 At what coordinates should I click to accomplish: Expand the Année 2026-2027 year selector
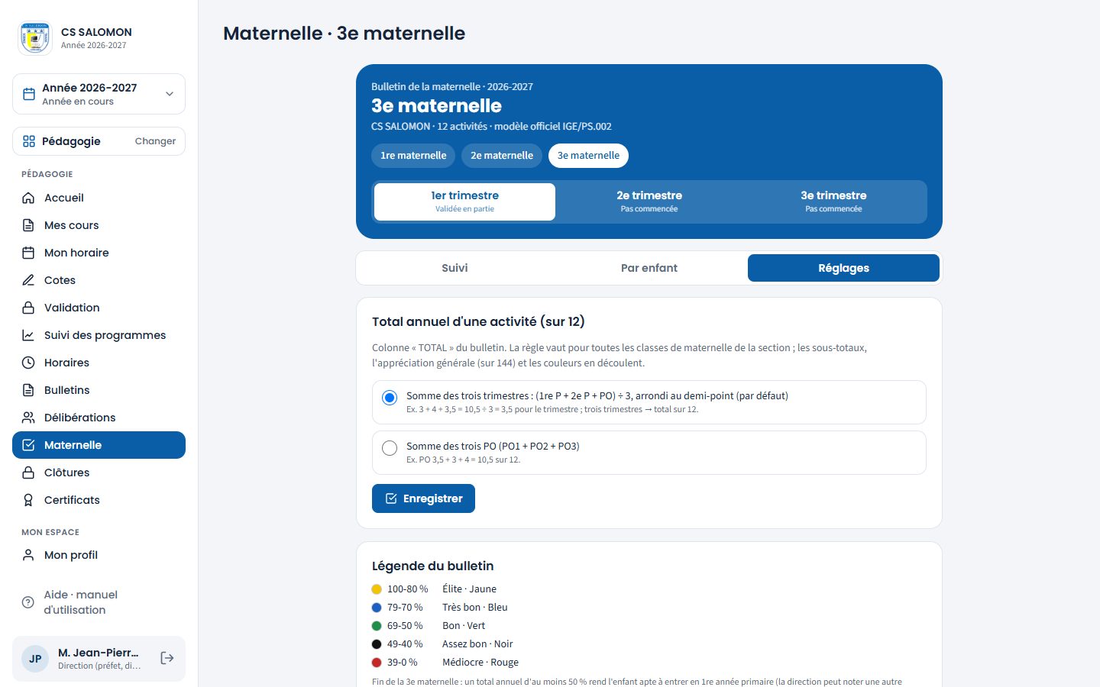pos(99,94)
